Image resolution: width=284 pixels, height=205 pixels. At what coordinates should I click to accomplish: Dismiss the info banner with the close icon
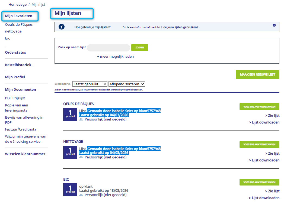274,25
